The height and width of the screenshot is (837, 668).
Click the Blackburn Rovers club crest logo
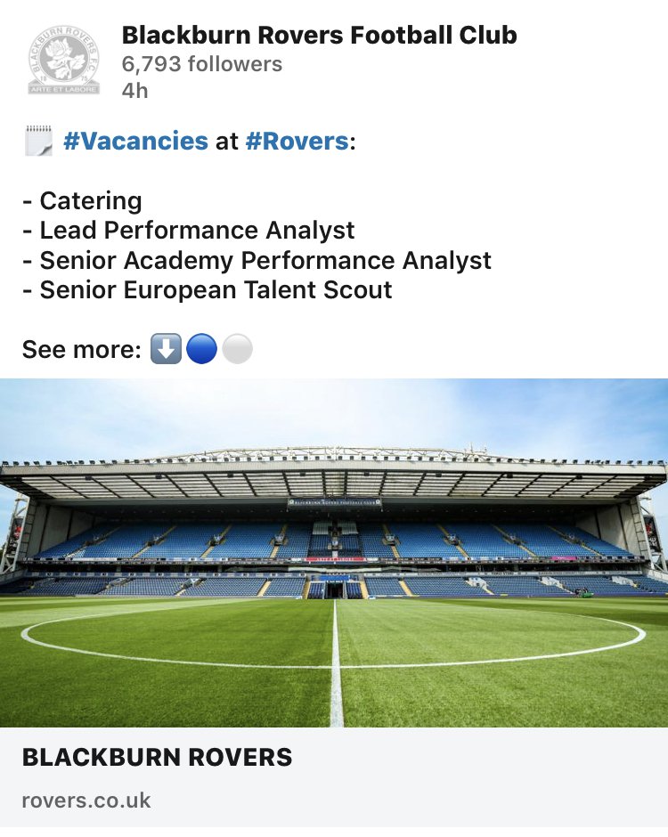64,60
